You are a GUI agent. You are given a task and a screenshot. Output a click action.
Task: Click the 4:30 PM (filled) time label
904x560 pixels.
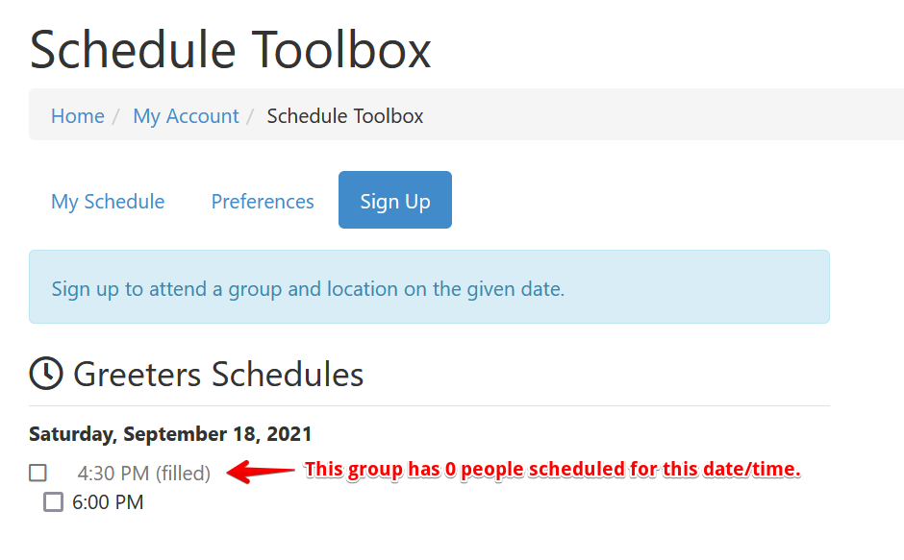click(144, 473)
